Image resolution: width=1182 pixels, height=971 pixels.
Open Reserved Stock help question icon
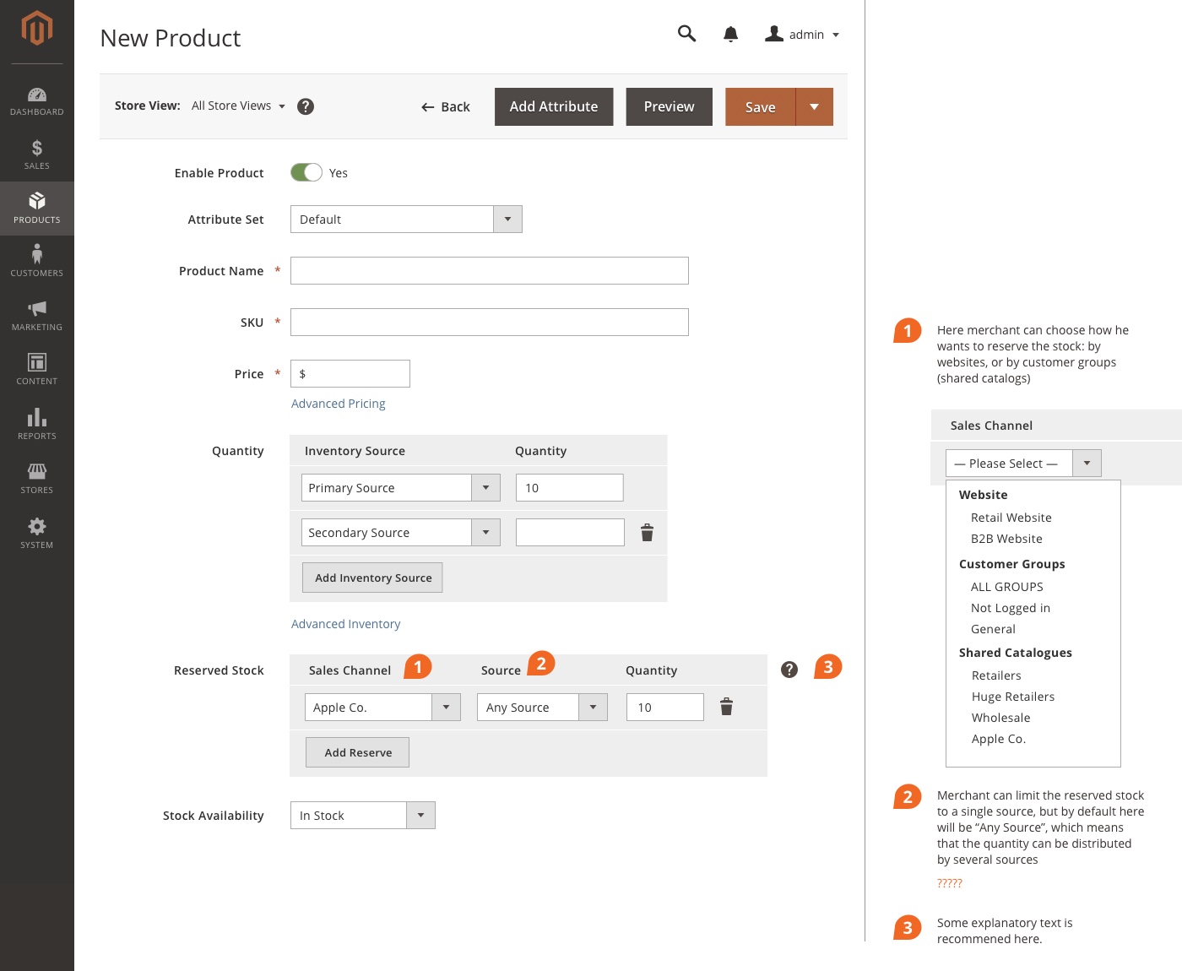[789, 670]
